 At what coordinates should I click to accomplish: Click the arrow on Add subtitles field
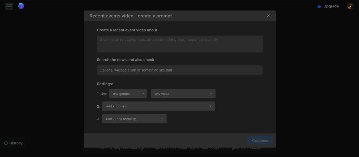pos(211,106)
